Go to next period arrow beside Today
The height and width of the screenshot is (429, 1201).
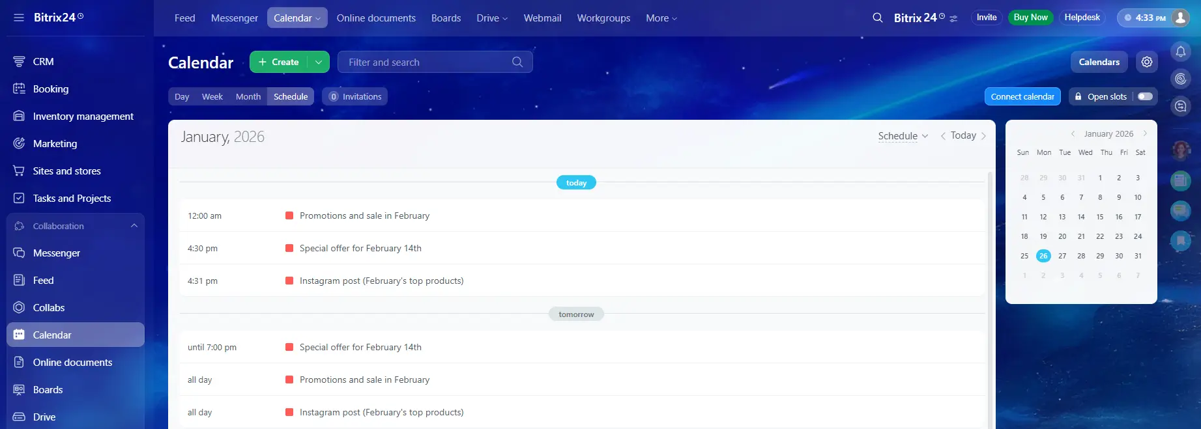pyautogui.click(x=983, y=135)
